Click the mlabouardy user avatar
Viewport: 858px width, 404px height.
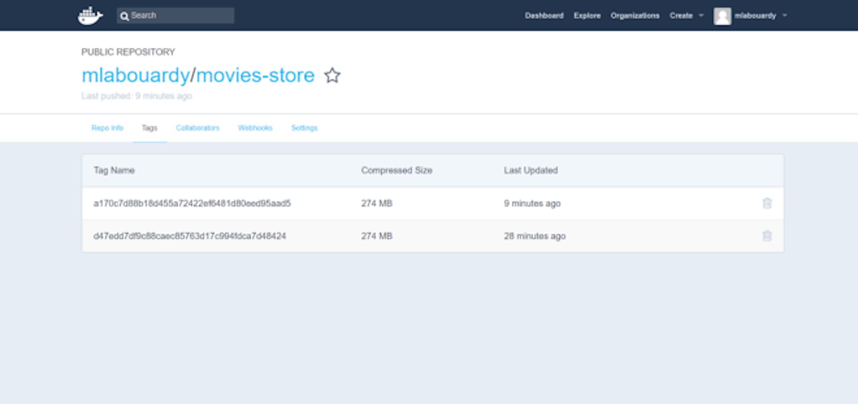(722, 16)
